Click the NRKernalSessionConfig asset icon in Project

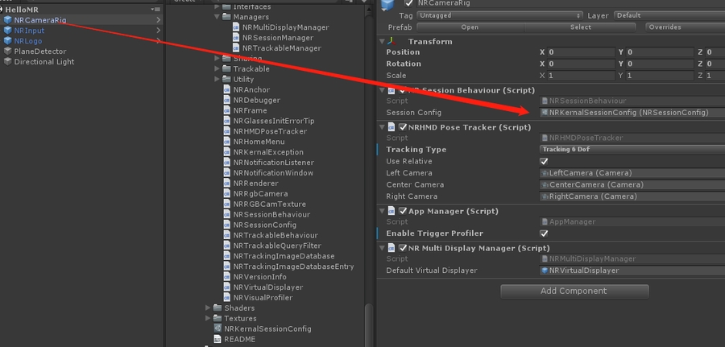click(x=217, y=328)
